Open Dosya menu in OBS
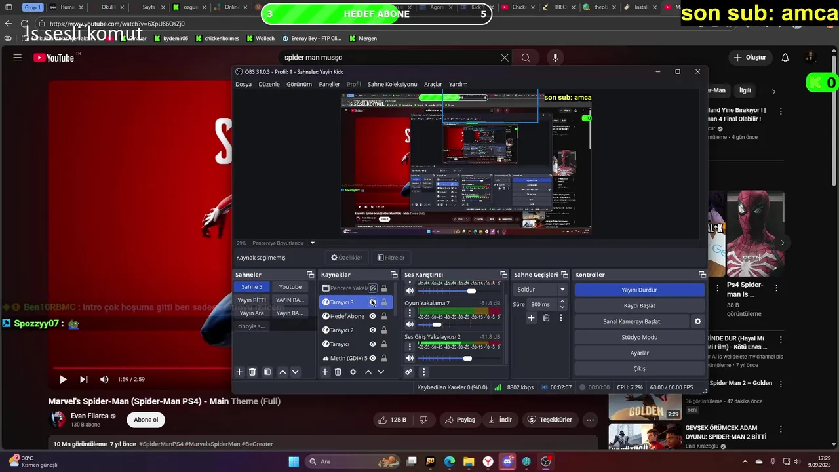This screenshot has width=839, height=472. tap(244, 84)
